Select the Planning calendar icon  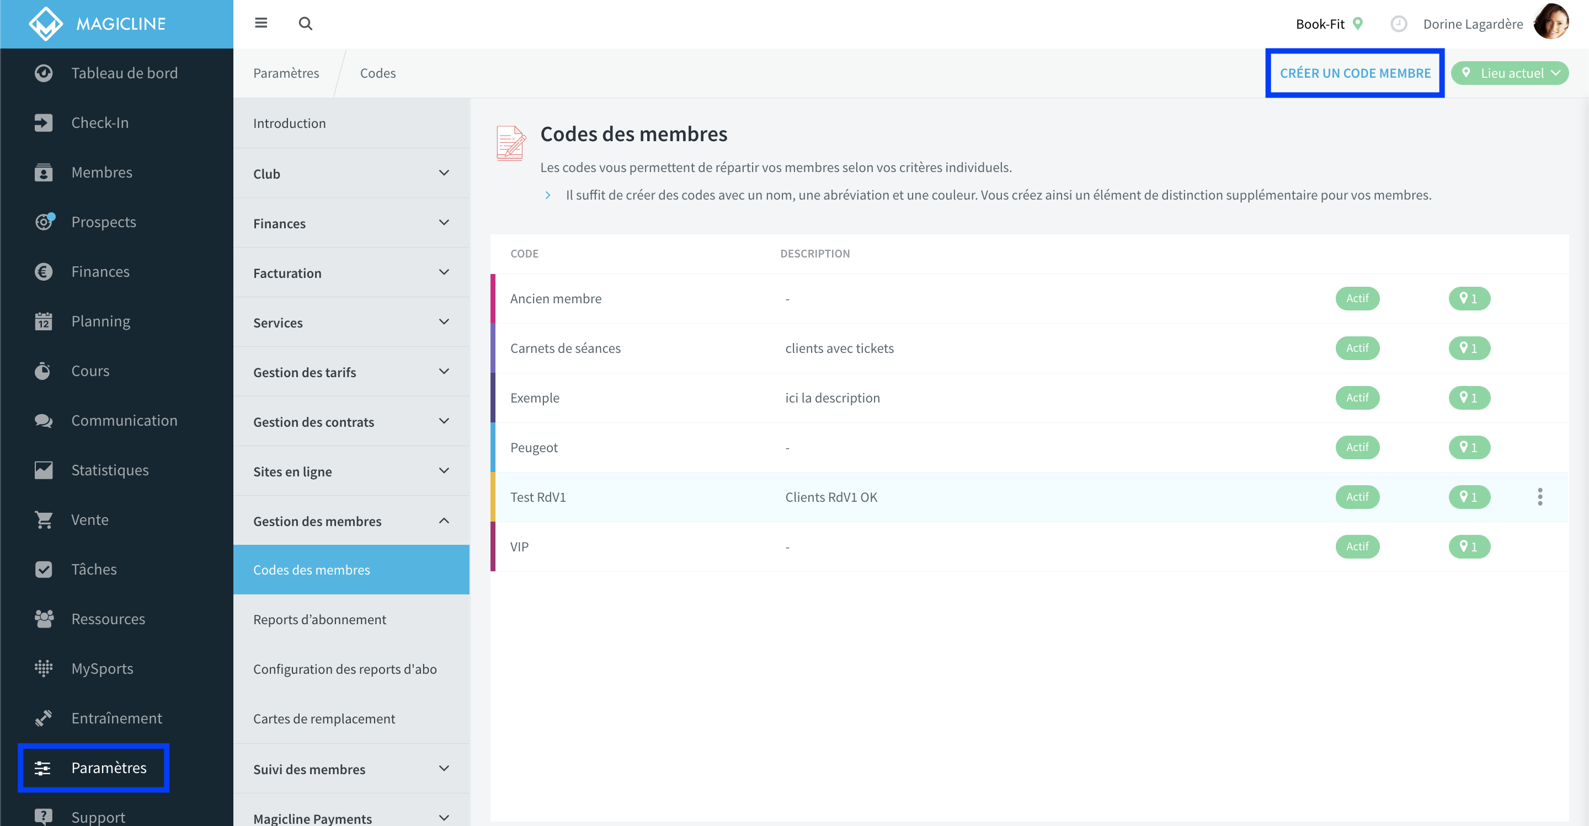click(x=43, y=321)
